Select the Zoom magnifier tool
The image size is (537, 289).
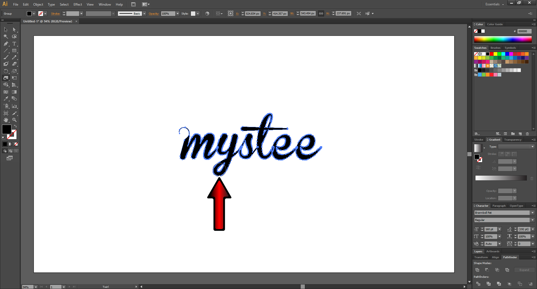click(x=14, y=120)
